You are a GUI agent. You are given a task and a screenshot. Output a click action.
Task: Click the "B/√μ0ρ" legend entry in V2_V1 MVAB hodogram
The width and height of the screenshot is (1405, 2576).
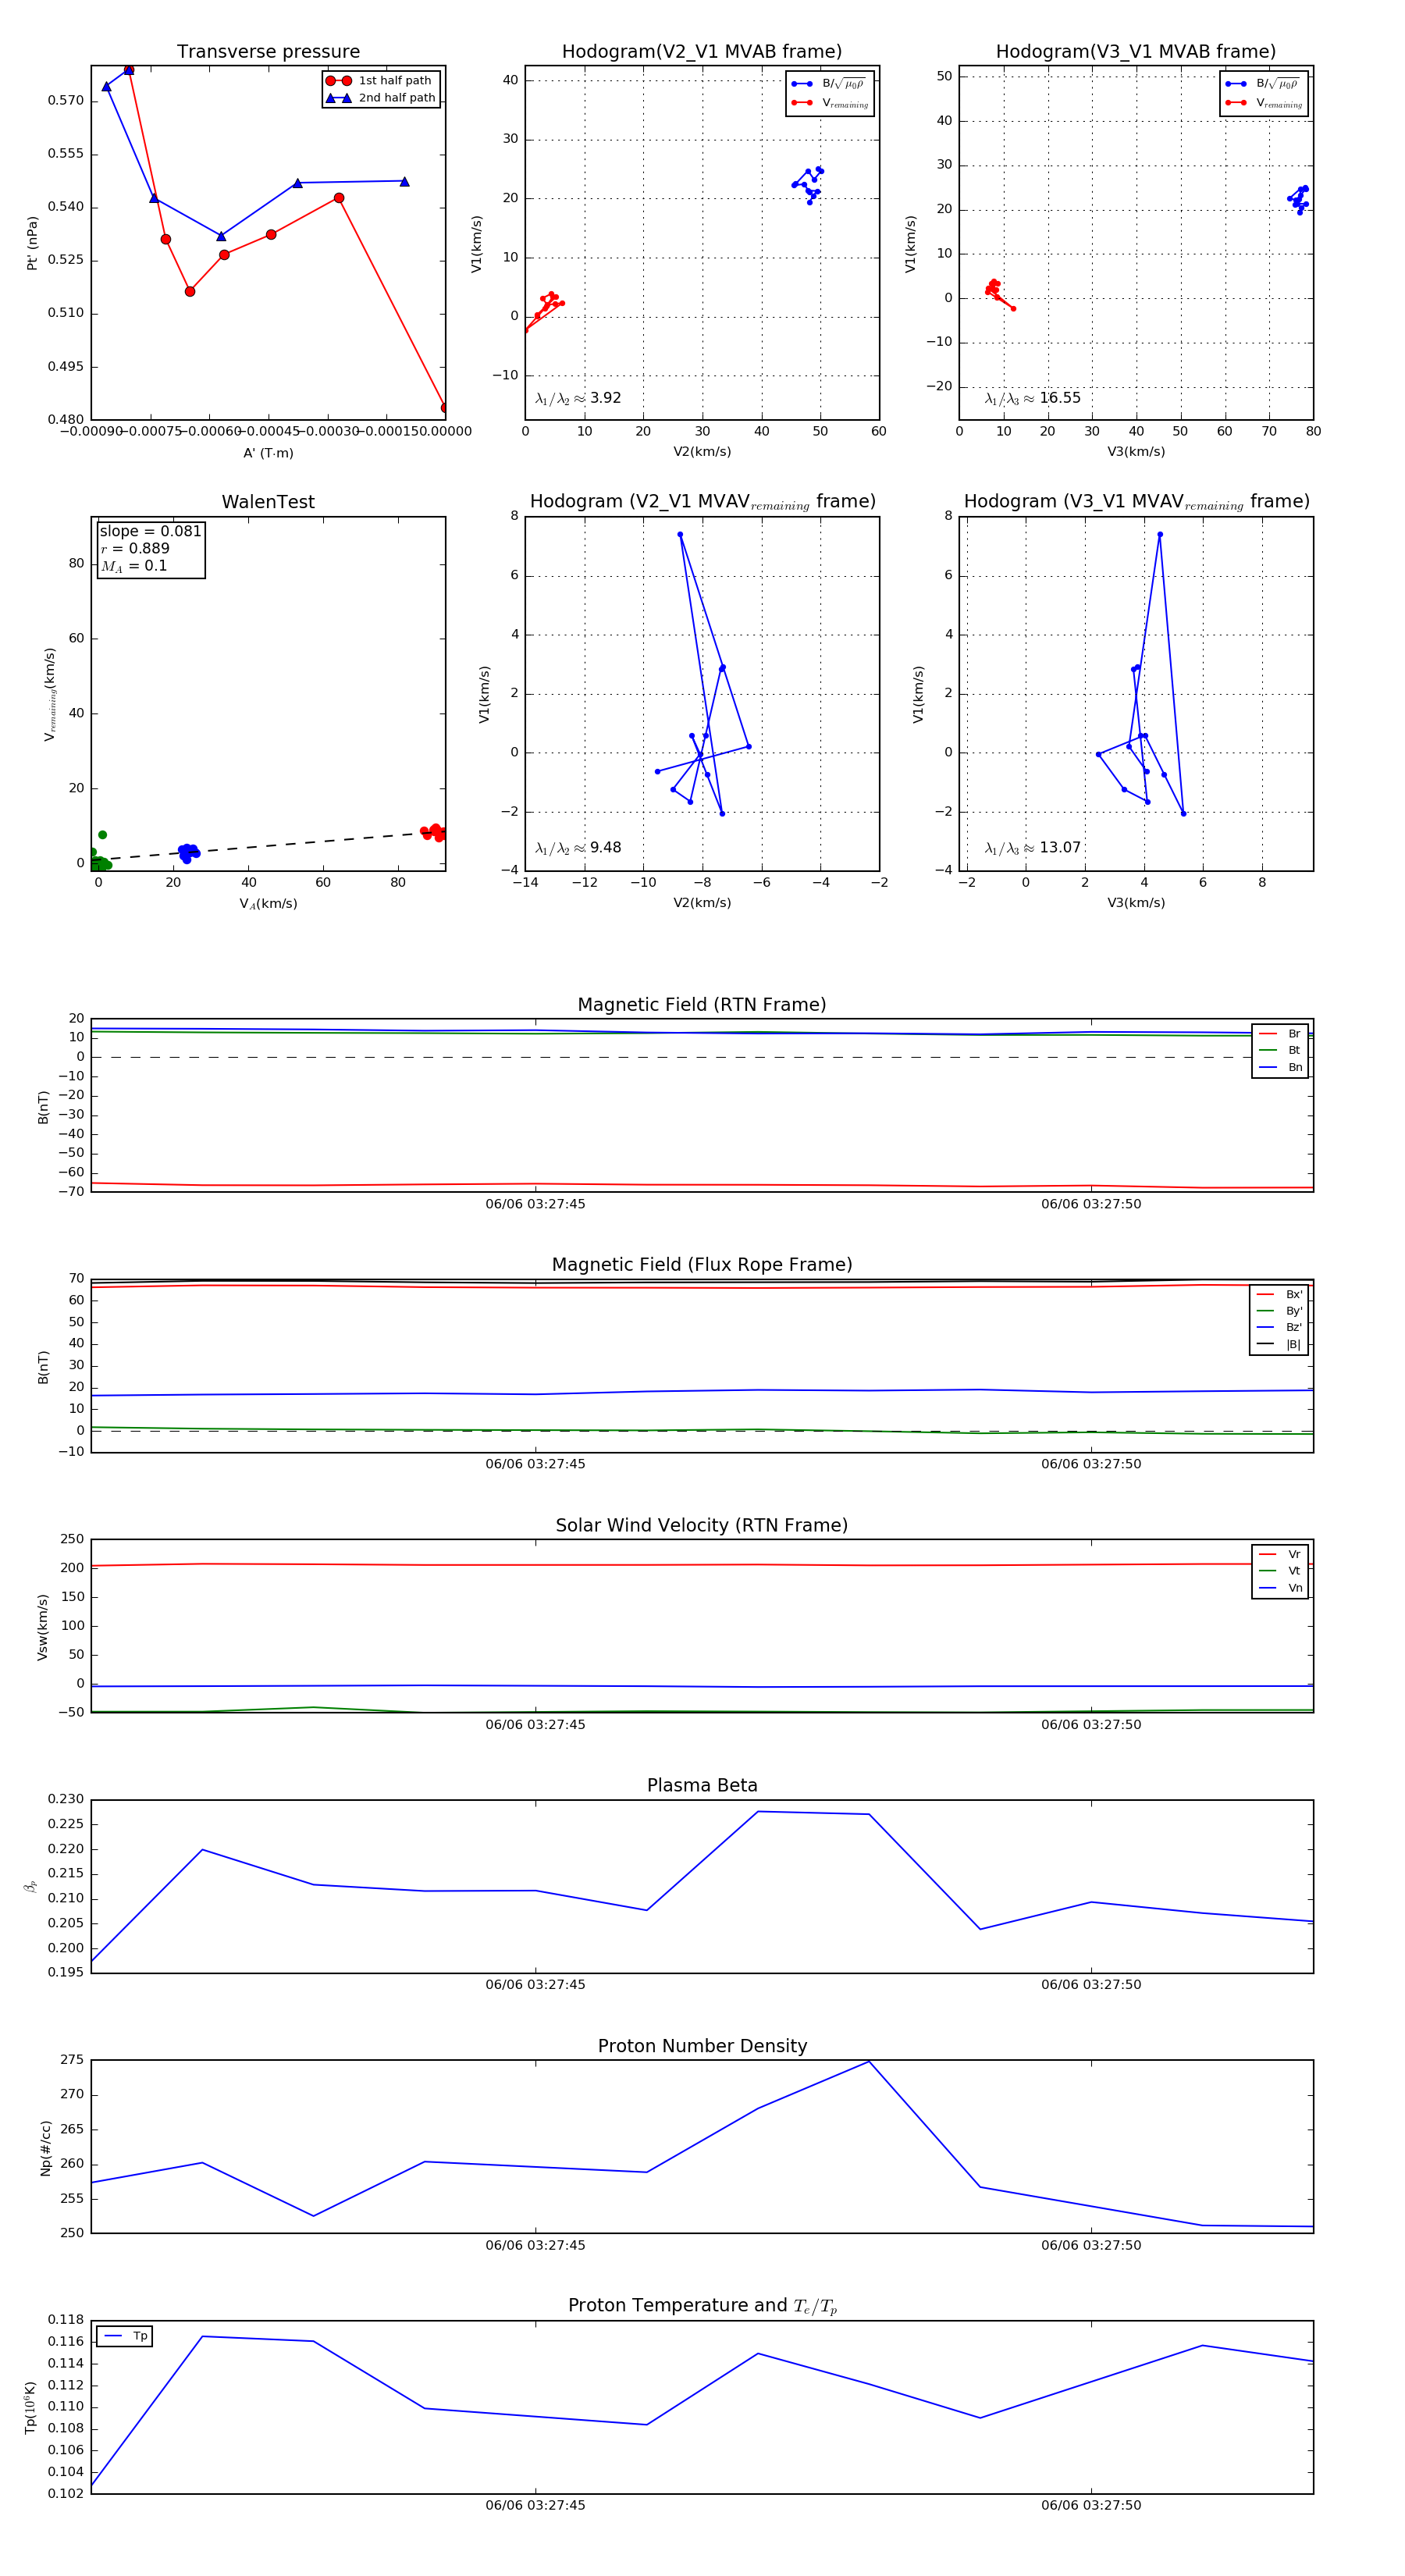point(829,84)
